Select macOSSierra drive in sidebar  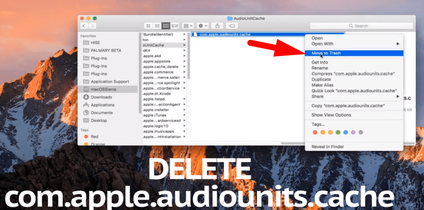pos(108,89)
